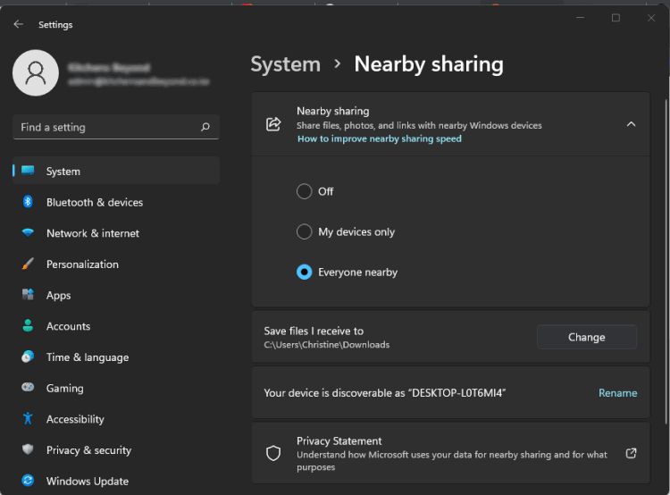The image size is (670, 495).
Task: Click the Change save location button
Action: tap(587, 337)
